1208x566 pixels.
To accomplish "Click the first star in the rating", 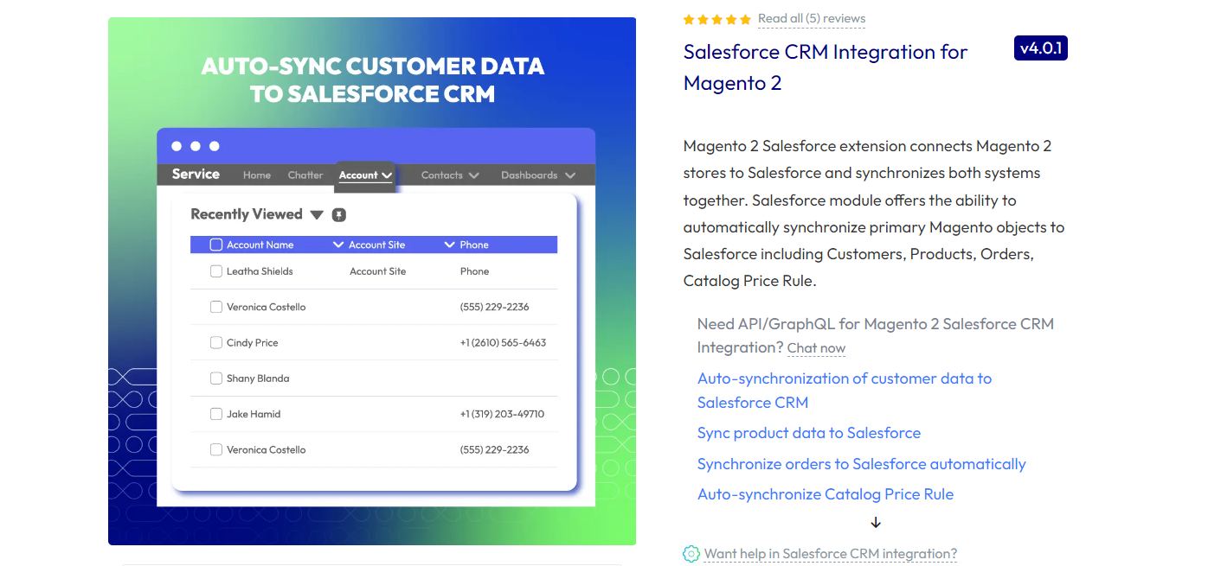I will (688, 18).
